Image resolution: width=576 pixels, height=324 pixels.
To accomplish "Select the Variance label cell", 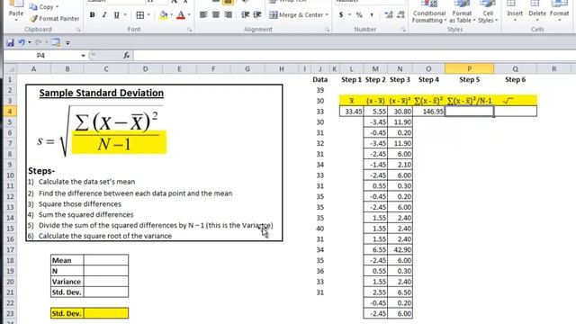I will [67, 282].
